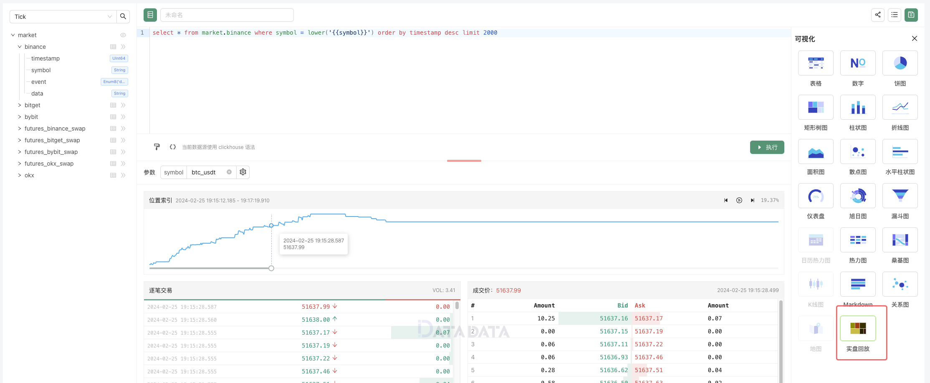Select the pie chart (饼图) visualization
The width and height of the screenshot is (930, 383).
[x=900, y=63]
